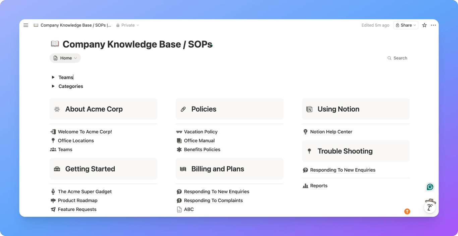Viewport: 458px width, 236px height.
Task: Open the Teams page under About Acme Corp
Action: click(65, 150)
